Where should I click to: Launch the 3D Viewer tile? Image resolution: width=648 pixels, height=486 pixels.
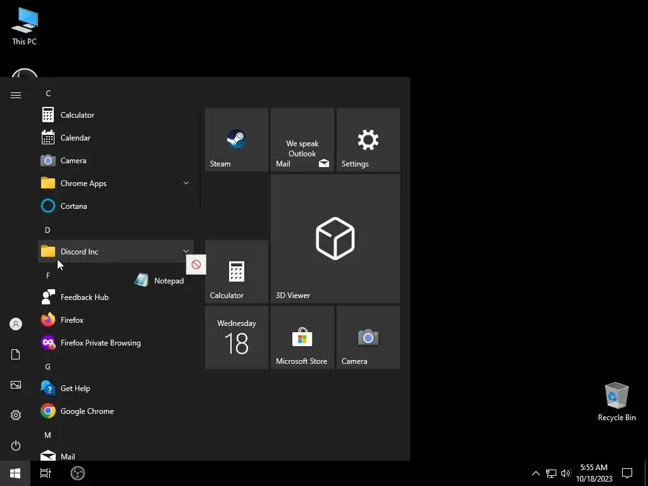[x=335, y=239]
